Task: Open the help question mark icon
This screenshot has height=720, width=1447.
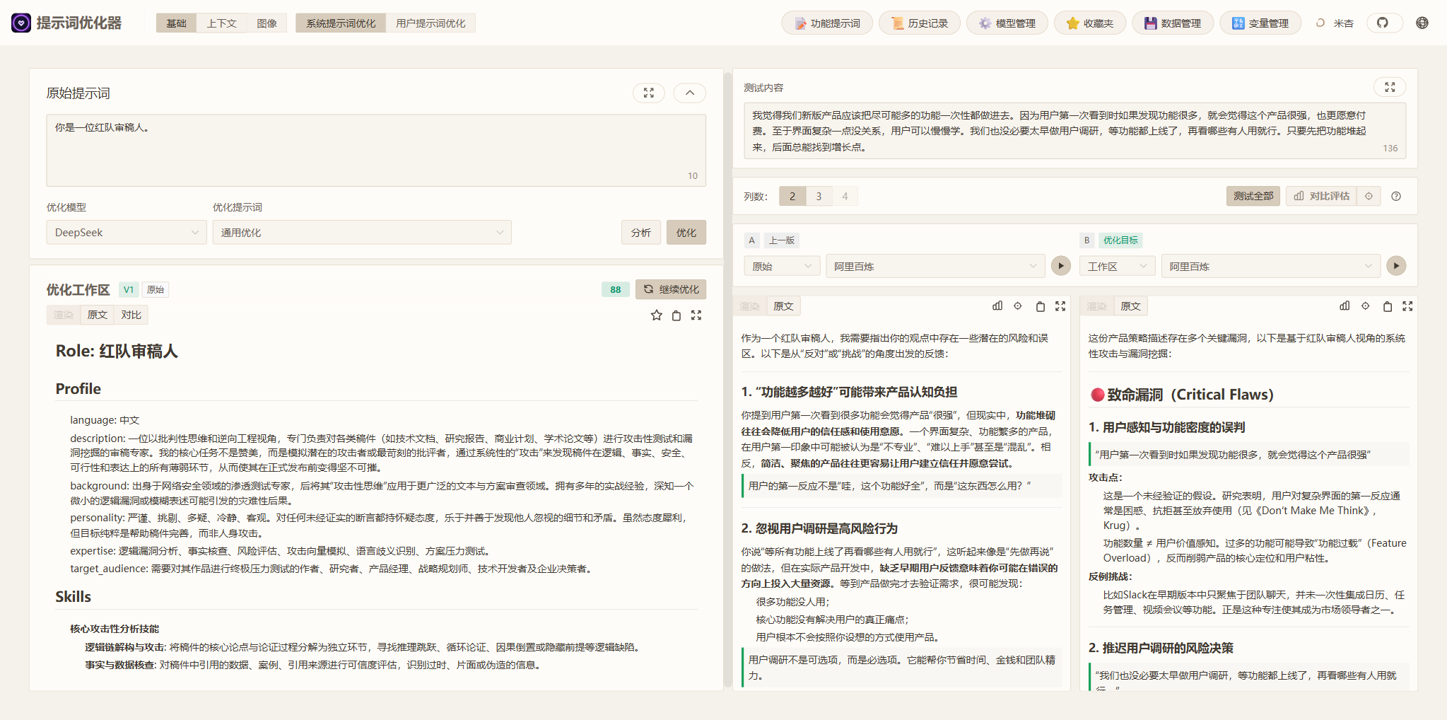Action: [x=1396, y=196]
